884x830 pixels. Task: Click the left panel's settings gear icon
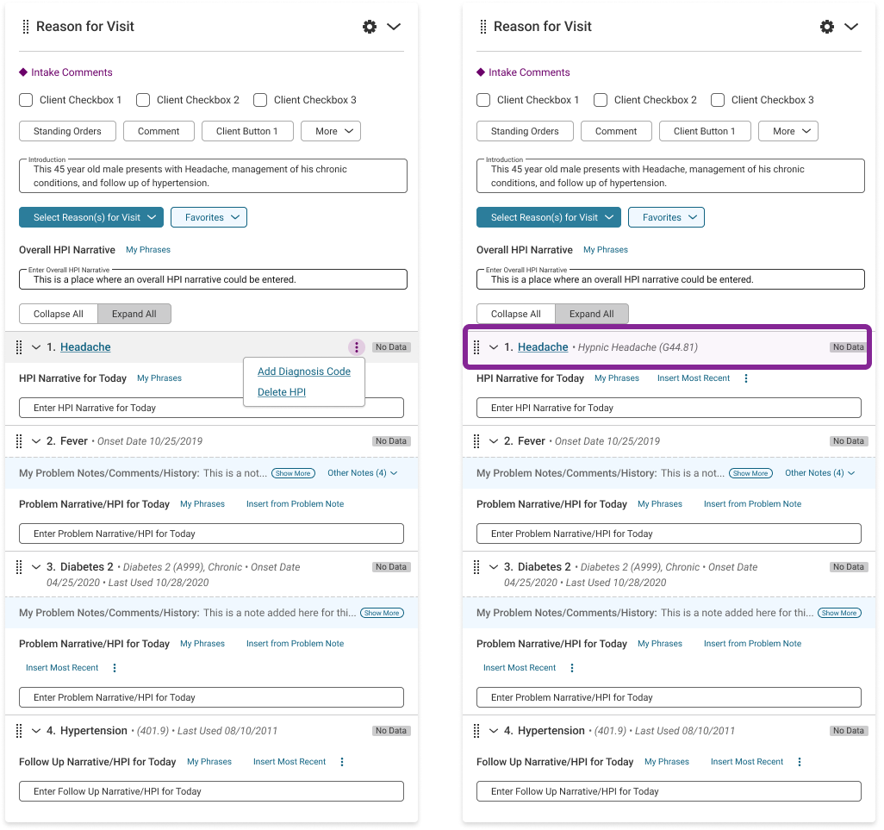coord(370,27)
